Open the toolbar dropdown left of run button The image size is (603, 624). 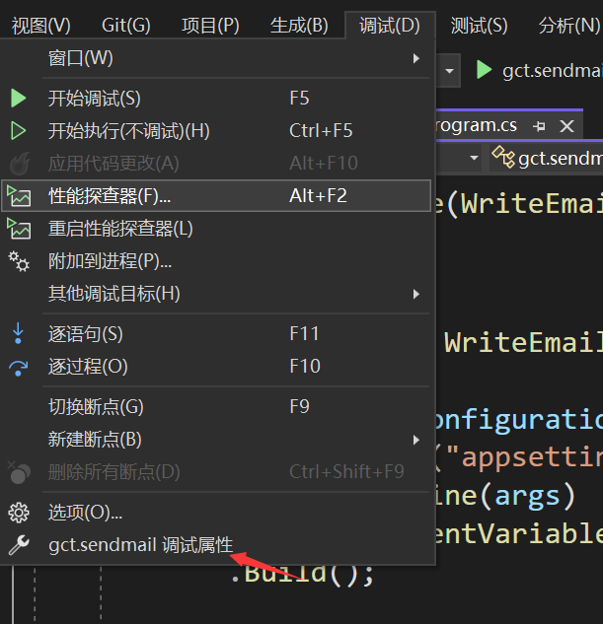pos(450,71)
